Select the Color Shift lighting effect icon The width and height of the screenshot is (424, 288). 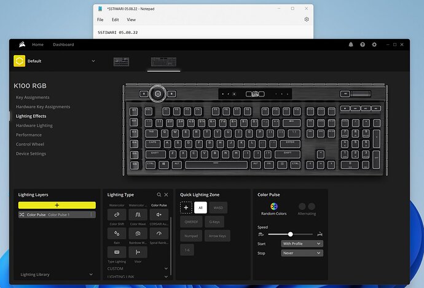point(117,215)
